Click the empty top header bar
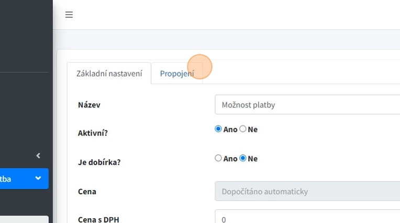The width and height of the screenshot is (400, 223). pyautogui.click(x=236, y=15)
